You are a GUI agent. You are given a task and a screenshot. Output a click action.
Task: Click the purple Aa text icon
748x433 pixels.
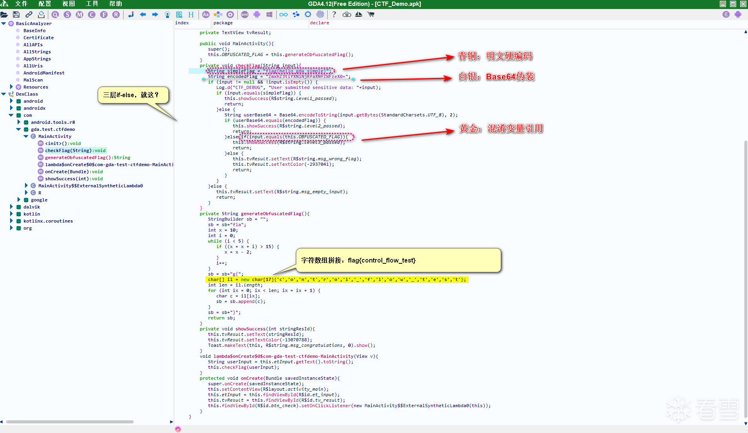point(206,14)
